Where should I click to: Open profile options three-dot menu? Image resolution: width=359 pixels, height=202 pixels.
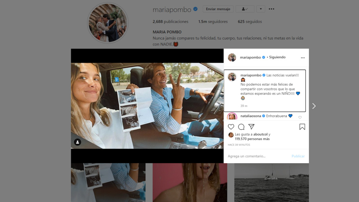click(271, 9)
